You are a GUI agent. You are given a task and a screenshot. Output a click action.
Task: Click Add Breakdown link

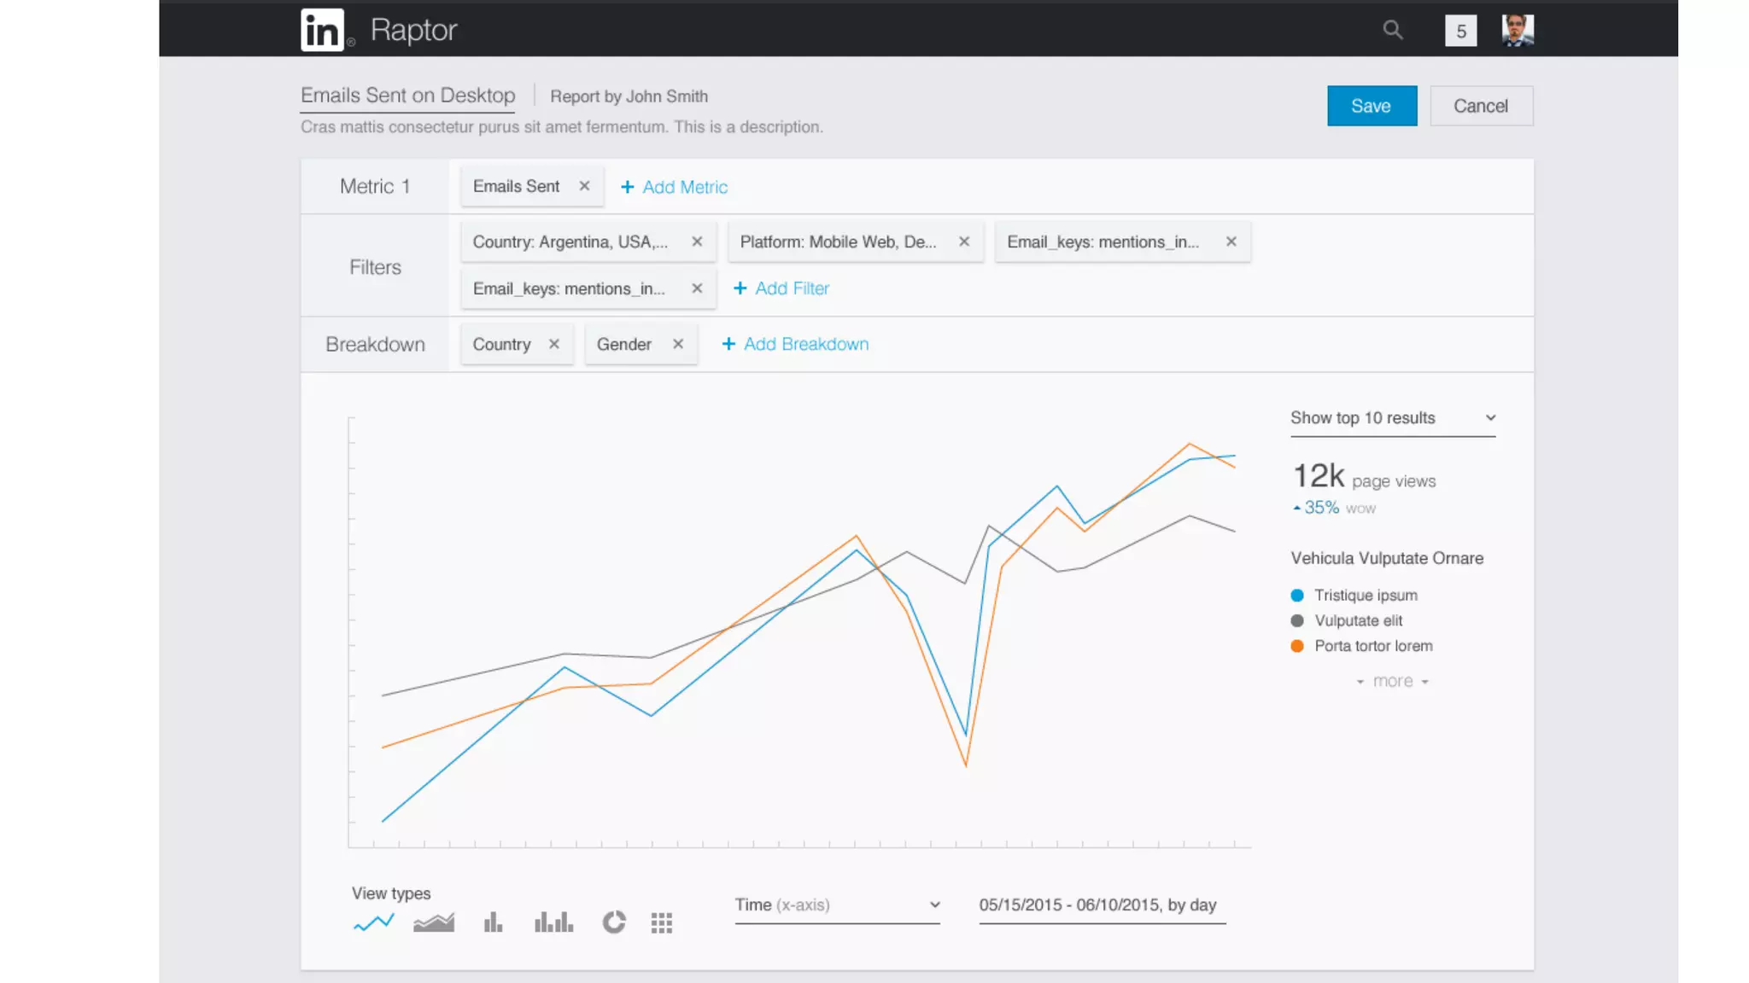tap(795, 344)
